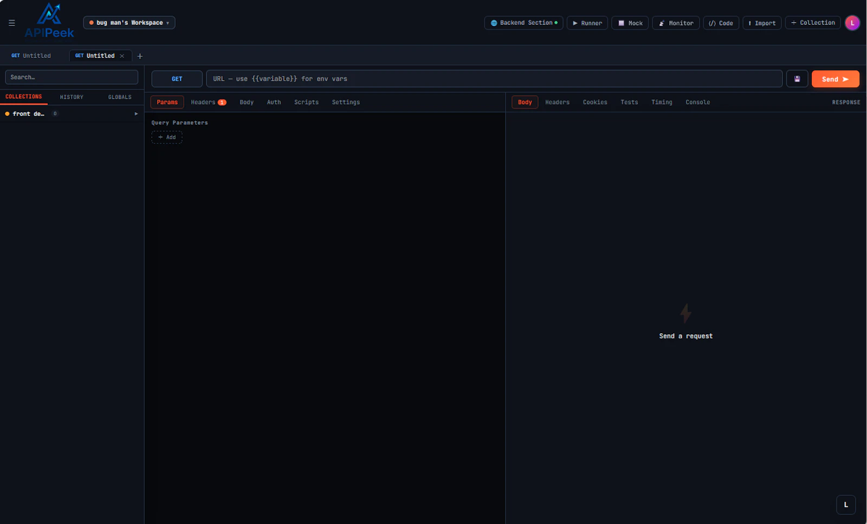Click the 'Send a request' placeholder text

click(685, 336)
